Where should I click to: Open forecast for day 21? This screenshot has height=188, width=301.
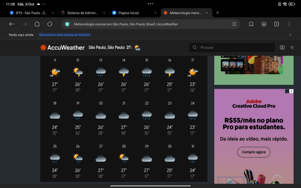point(124,118)
